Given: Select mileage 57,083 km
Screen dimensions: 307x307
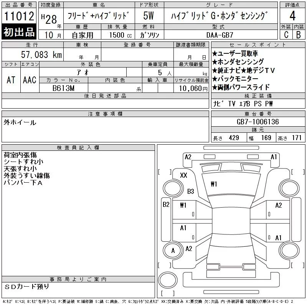Looking at the screenshot, I should tap(41, 54).
